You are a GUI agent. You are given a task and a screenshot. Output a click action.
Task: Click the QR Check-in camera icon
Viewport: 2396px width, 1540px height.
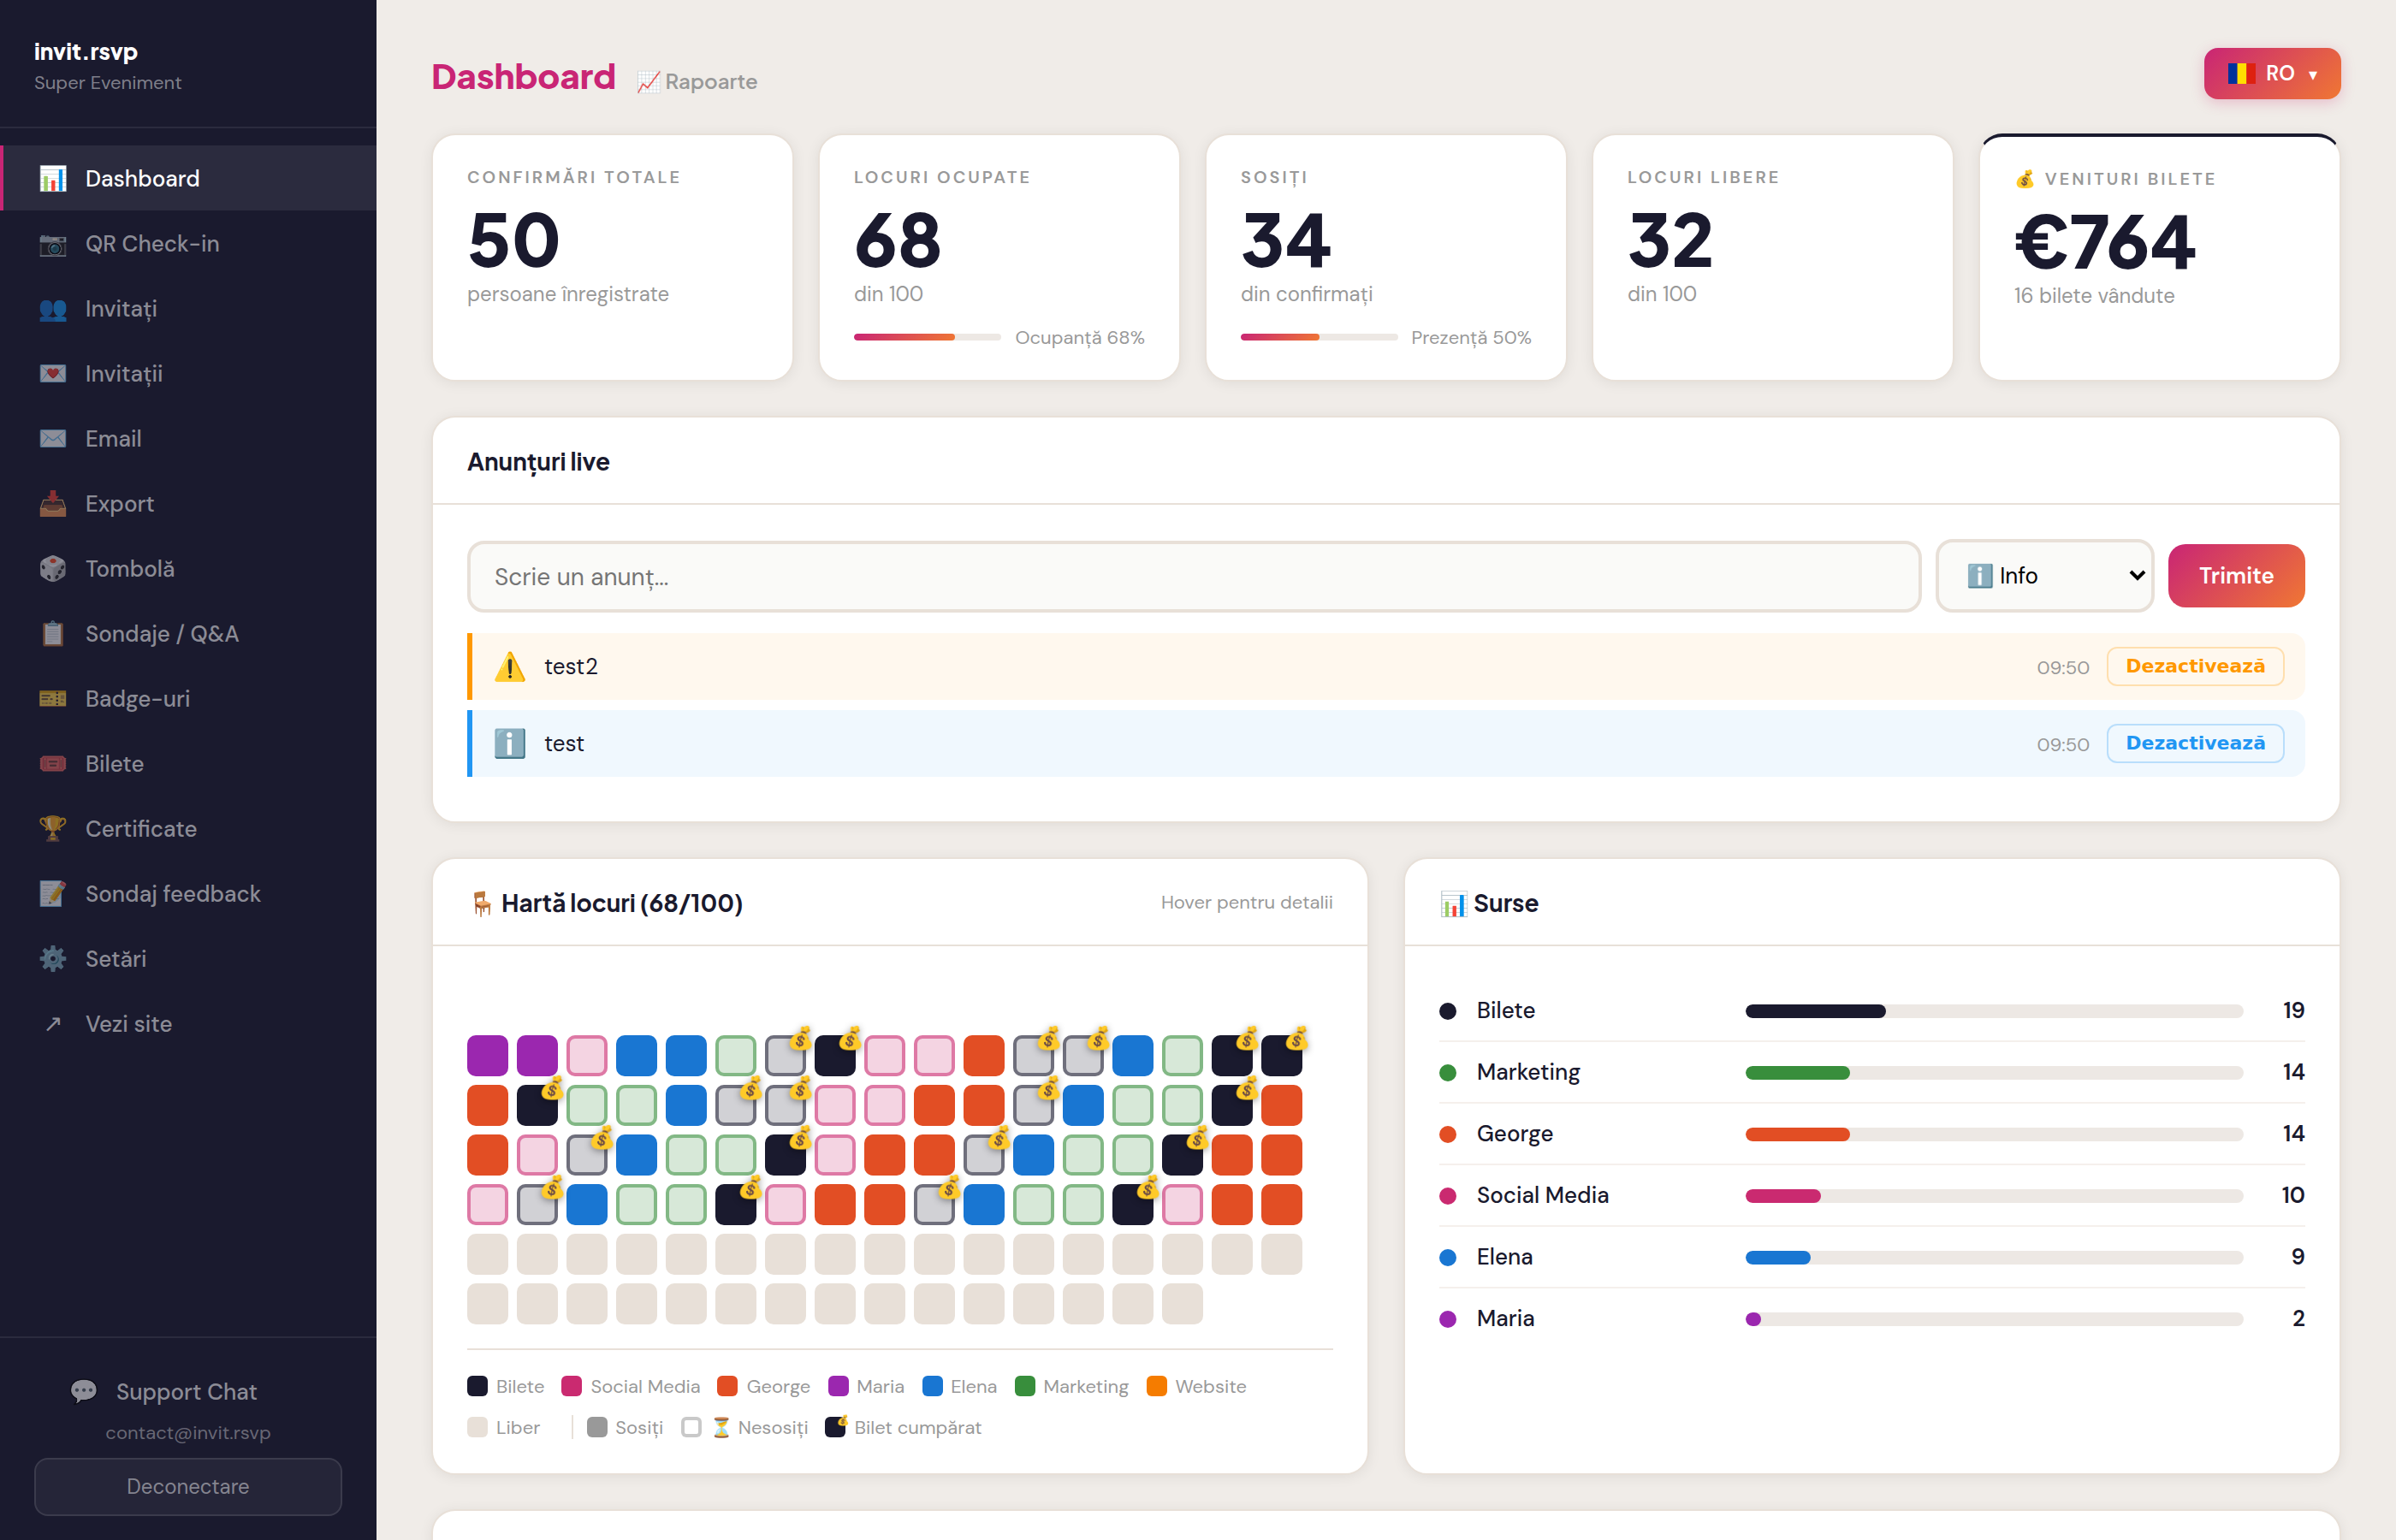(52, 243)
